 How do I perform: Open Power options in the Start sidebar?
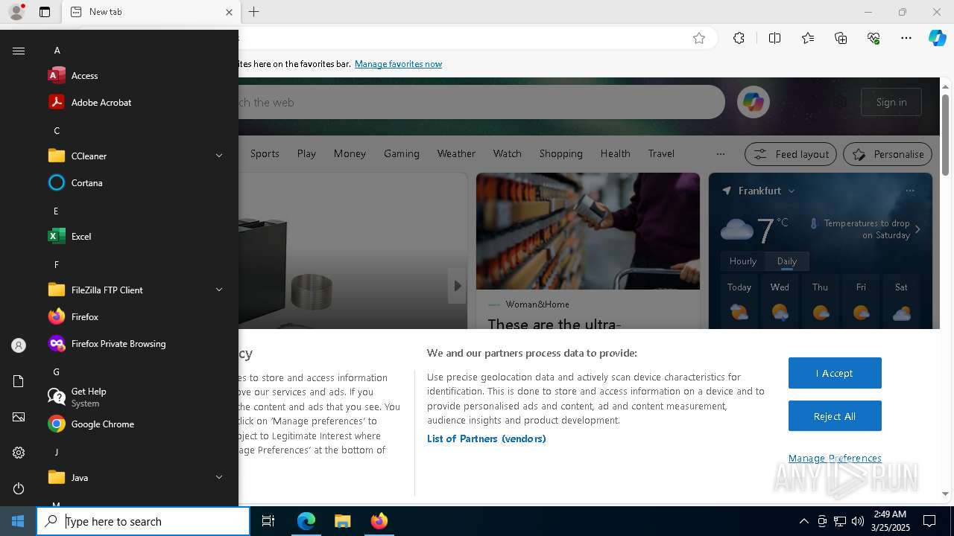19,488
